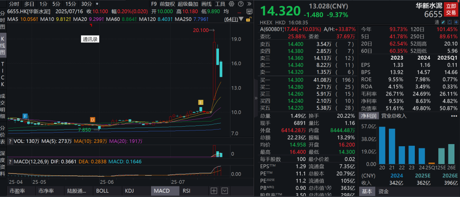Switch to 多日 chart period
The width and height of the screenshot is (460, 197).
(29, 4)
